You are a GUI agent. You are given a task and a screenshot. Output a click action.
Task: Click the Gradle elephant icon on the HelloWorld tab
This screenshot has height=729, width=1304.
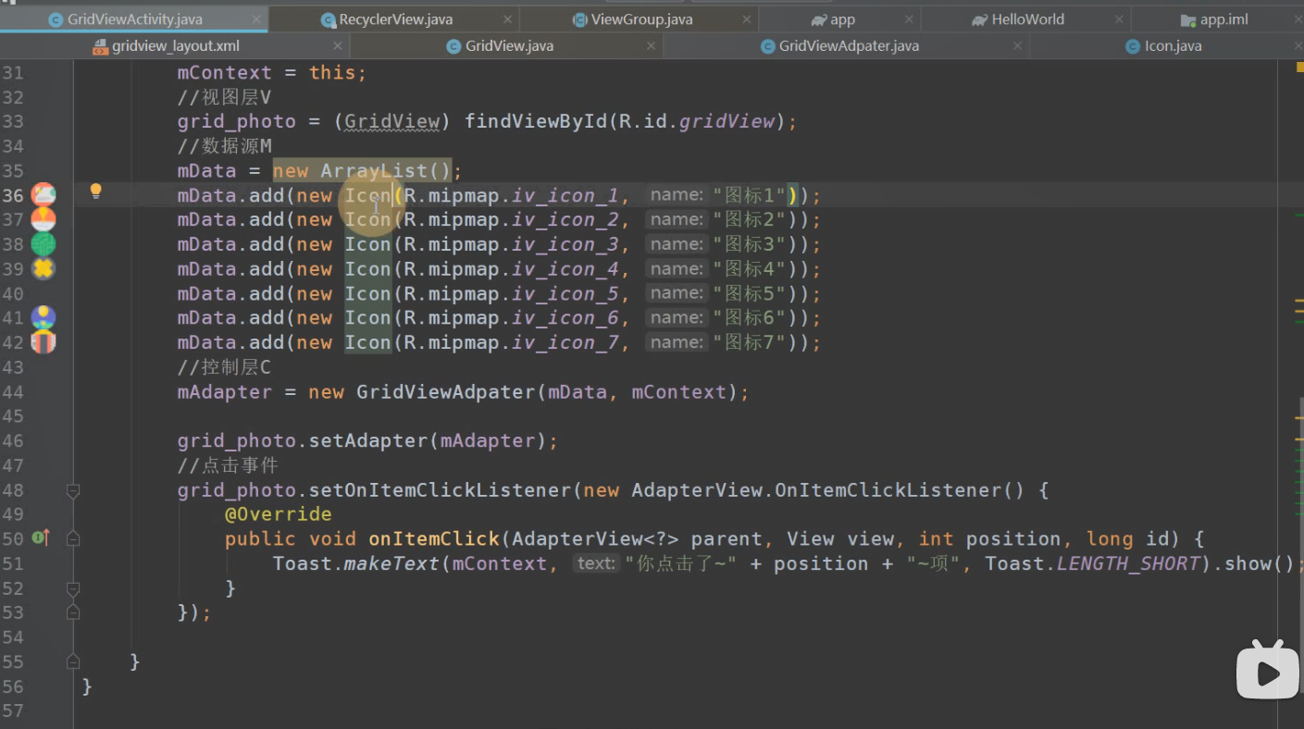click(x=979, y=19)
